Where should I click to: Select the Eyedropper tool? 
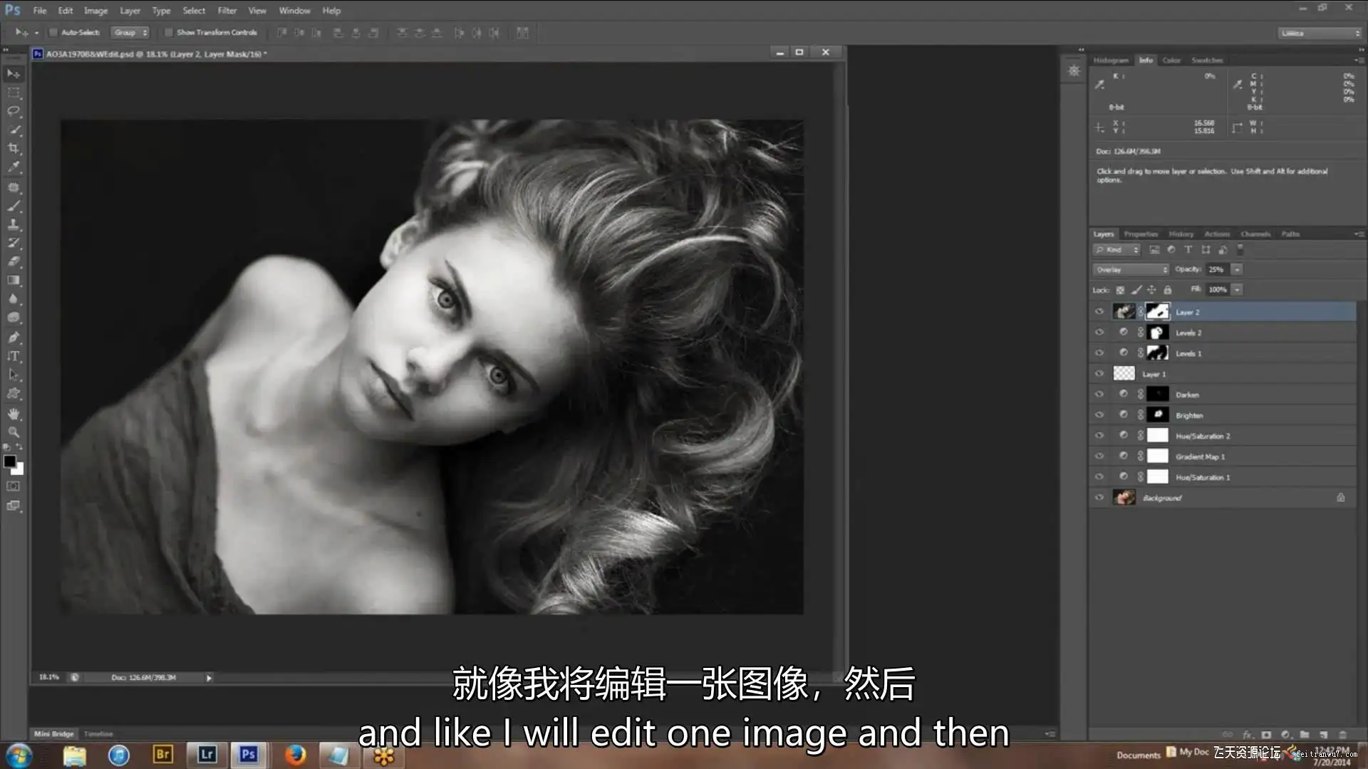[14, 167]
